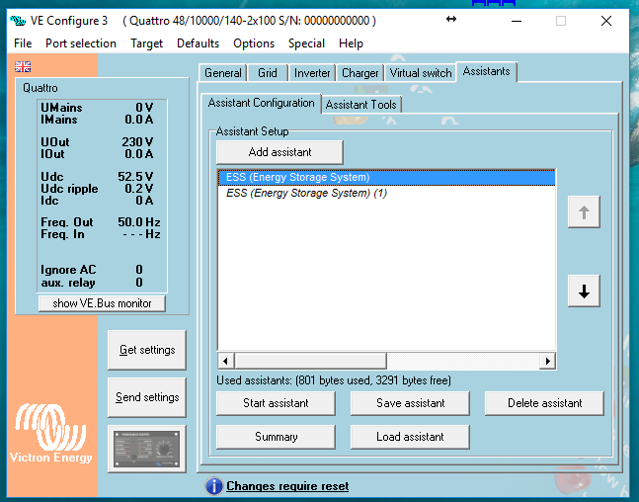Click the Start assistant button

[276, 403]
